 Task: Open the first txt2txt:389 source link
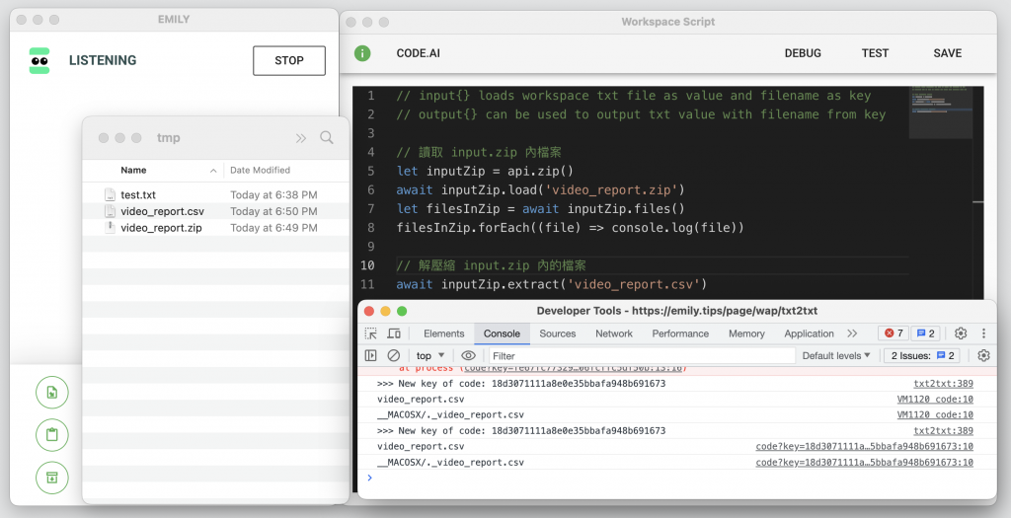tap(943, 384)
